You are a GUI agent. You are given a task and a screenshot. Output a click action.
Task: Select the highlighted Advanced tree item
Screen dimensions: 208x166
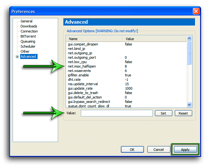(29, 56)
